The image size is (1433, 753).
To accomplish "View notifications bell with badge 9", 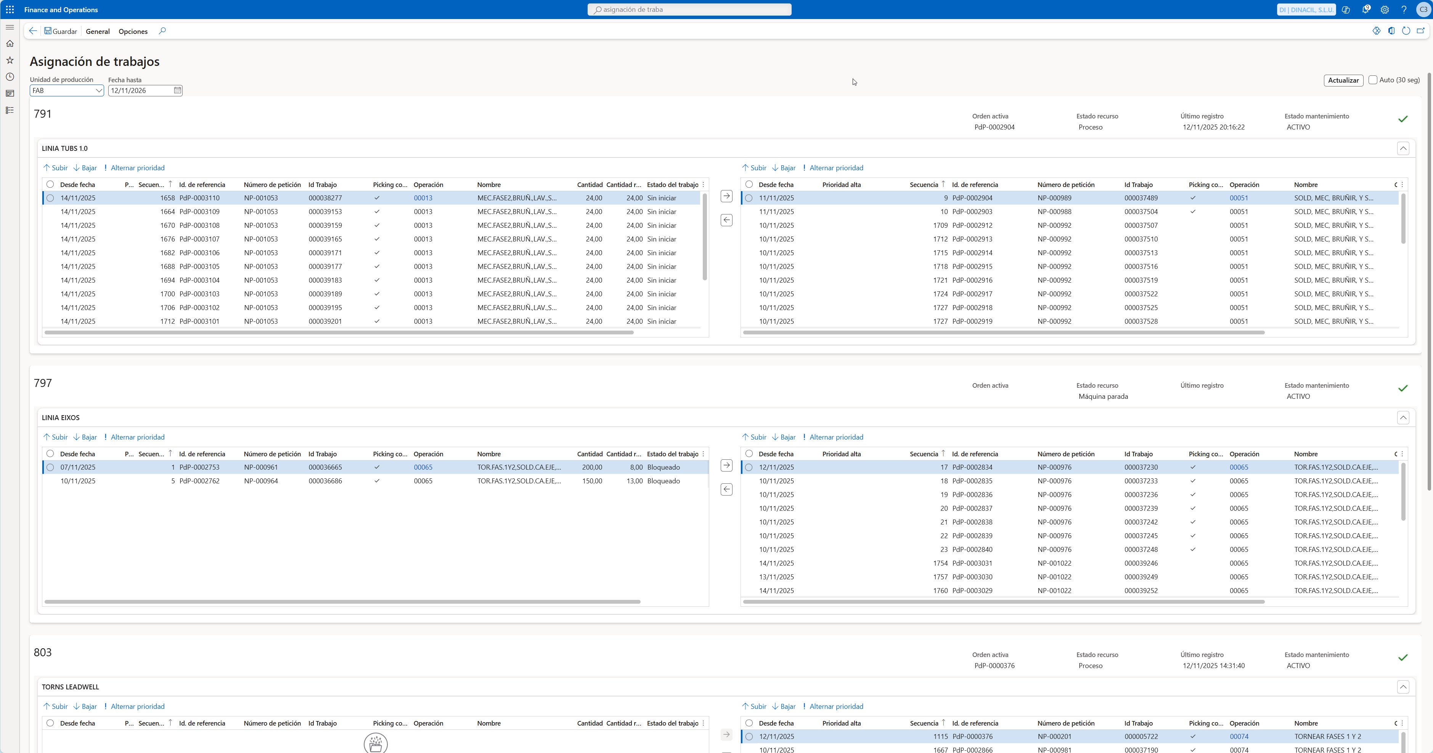I will pyautogui.click(x=1366, y=10).
